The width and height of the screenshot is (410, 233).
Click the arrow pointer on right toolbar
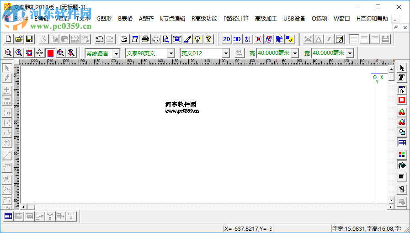pyautogui.click(x=402, y=68)
